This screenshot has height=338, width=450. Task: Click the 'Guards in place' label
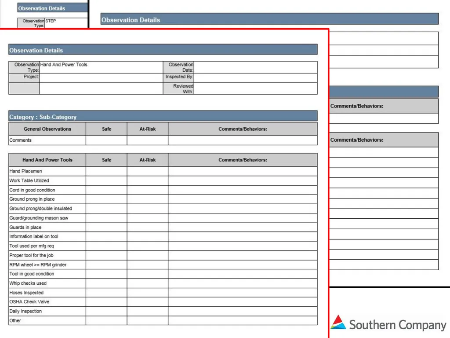pos(25,228)
